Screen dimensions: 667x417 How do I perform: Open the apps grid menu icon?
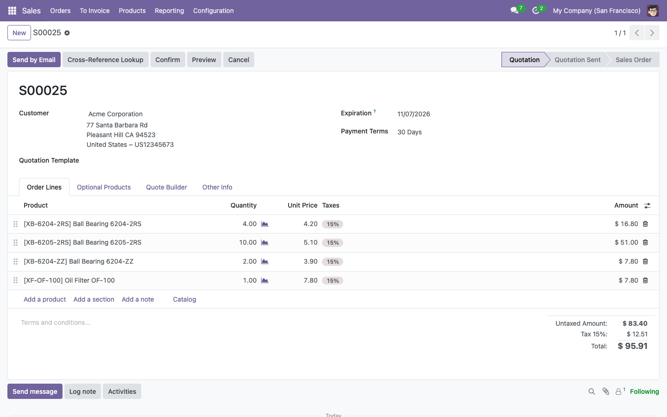point(13,11)
